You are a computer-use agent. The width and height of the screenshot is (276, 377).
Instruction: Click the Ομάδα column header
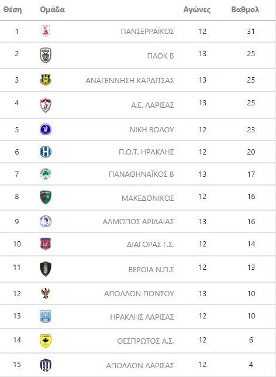(53, 9)
